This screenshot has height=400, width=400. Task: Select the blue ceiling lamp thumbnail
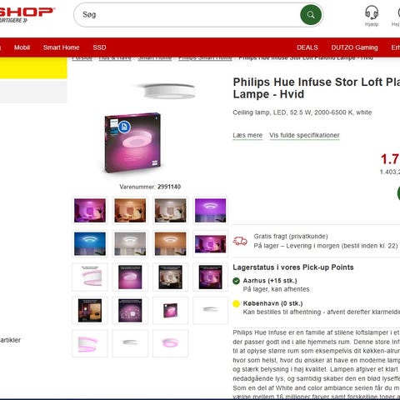[x=90, y=244]
